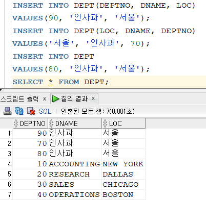Sort by the DEPTNO column header
This screenshot has height=200, width=206.
click(x=30, y=123)
